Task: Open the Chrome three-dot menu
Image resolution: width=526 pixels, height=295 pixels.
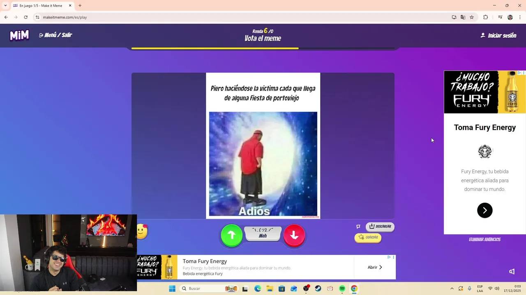Action: pos(520,17)
